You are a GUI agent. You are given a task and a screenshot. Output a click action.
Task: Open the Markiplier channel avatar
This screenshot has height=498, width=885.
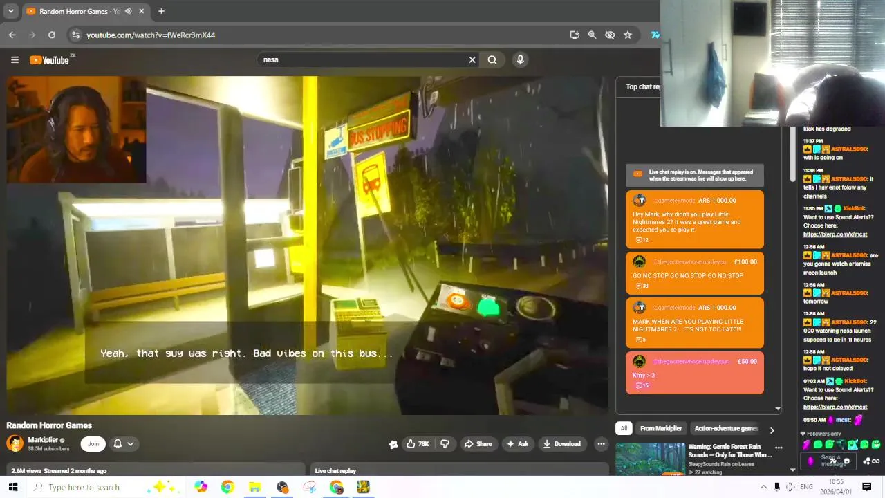tap(15, 443)
